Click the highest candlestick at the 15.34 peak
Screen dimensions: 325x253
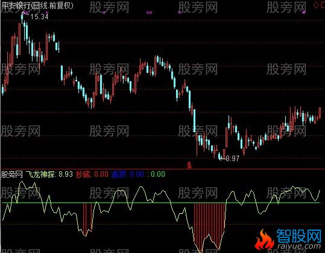[x=22, y=18]
